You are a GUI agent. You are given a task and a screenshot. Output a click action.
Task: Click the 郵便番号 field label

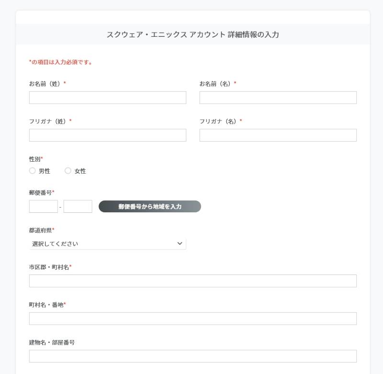tap(42, 192)
